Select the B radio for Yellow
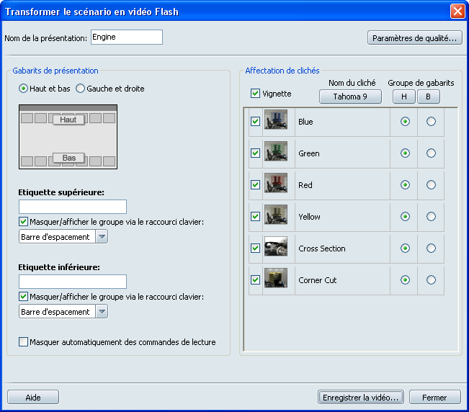This screenshot has width=469, height=412. 431,217
